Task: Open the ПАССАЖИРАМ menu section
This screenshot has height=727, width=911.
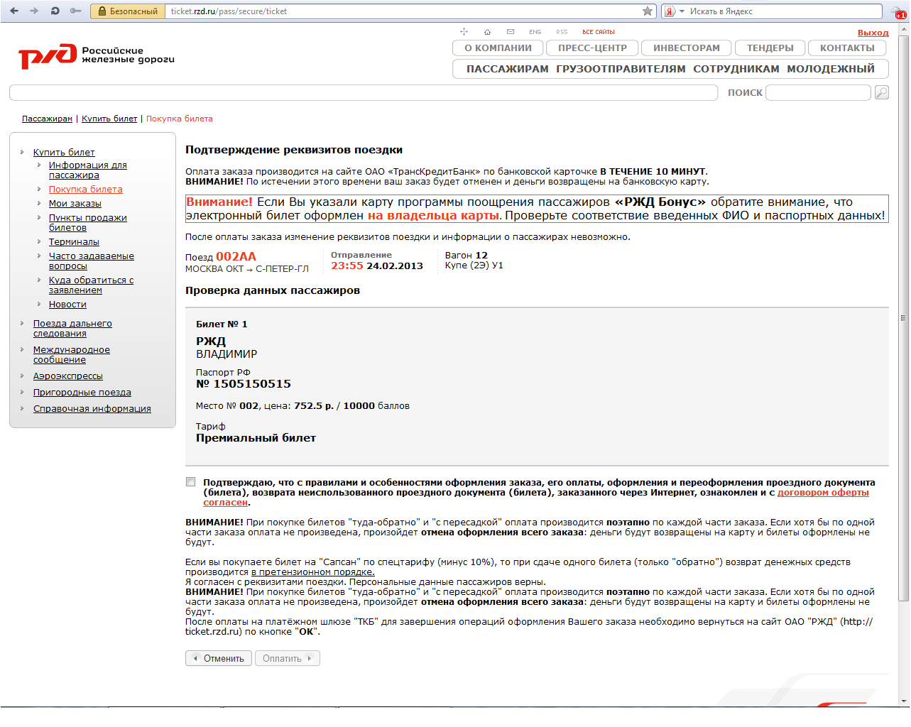Action: [x=507, y=69]
